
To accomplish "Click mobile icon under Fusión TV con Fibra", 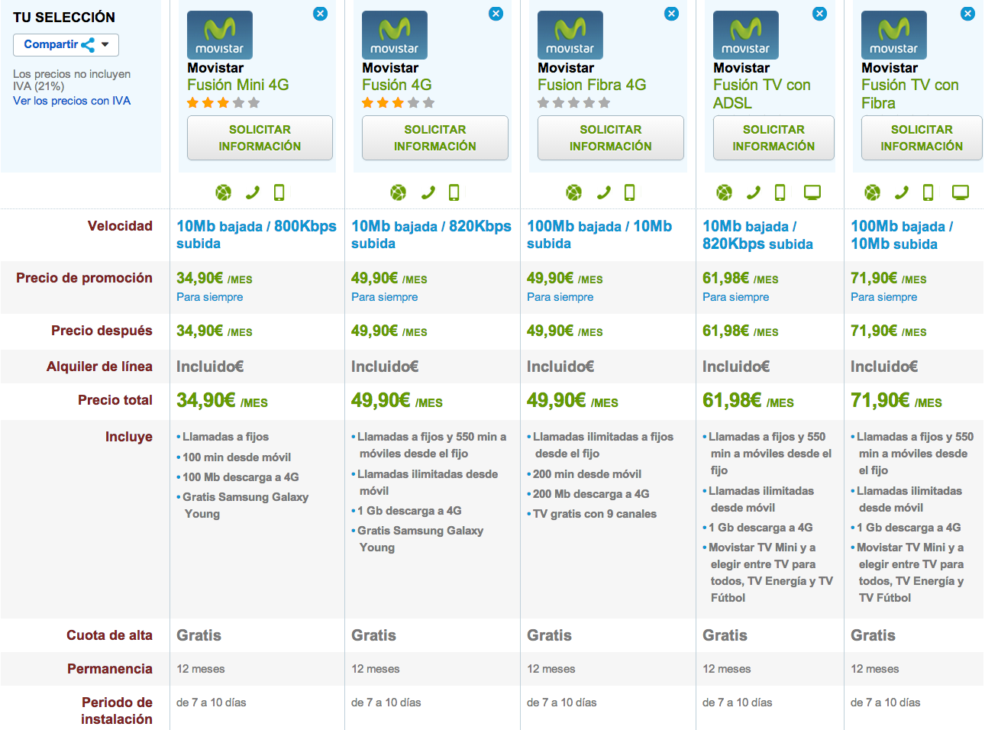I will point(928,192).
